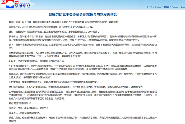Click the dateline paragraph starting 朝中社平壤1月2日电

(x=64, y=22)
